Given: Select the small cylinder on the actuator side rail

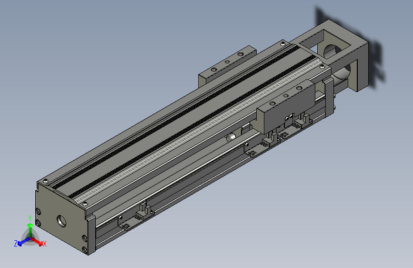Looking at the screenshot, I should pyautogui.click(x=231, y=137).
